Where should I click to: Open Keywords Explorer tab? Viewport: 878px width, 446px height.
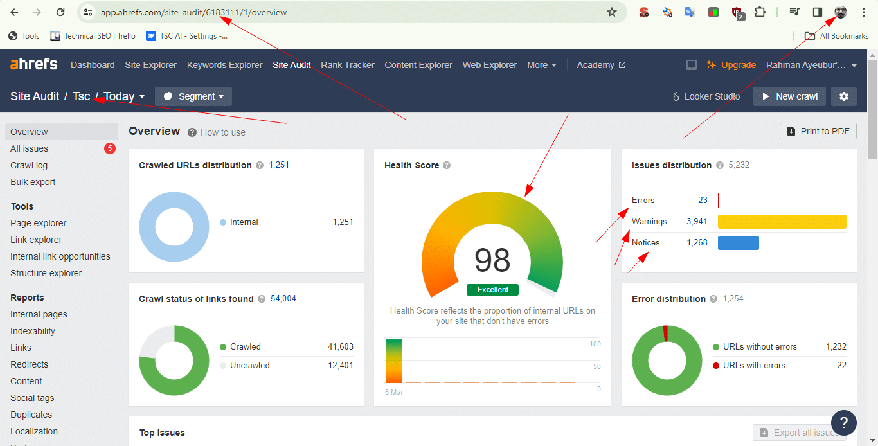pos(225,65)
